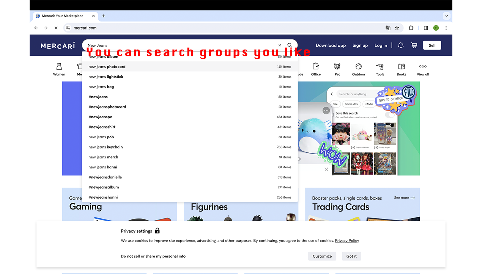Open the tab search dropdown arrow
This screenshot has height=274, width=482.
point(447,16)
